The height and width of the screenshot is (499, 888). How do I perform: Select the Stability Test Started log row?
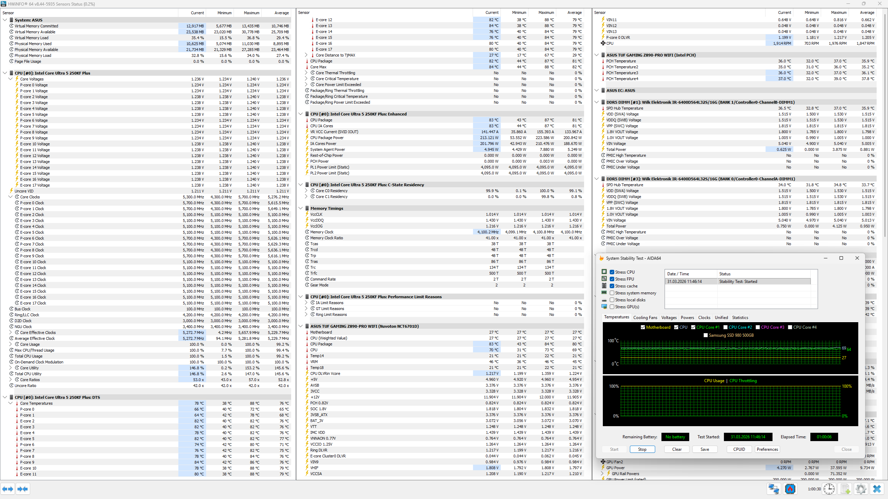click(x=737, y=282)
